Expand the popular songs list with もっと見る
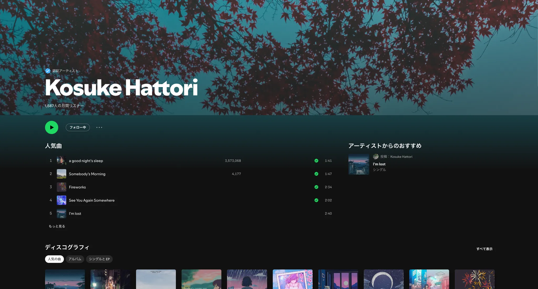538x289 pixels. [x=56, y=226]
